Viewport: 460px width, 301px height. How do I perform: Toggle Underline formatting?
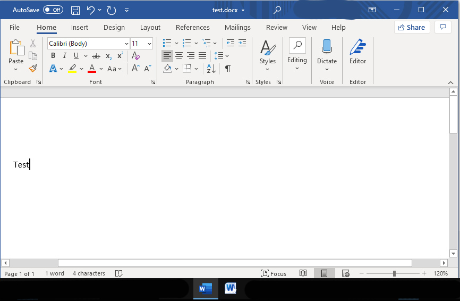76,55
